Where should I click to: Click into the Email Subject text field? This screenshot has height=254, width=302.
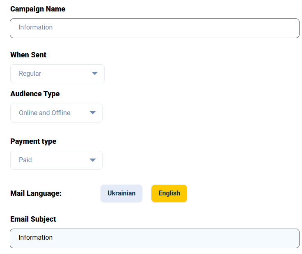[154, 238]
